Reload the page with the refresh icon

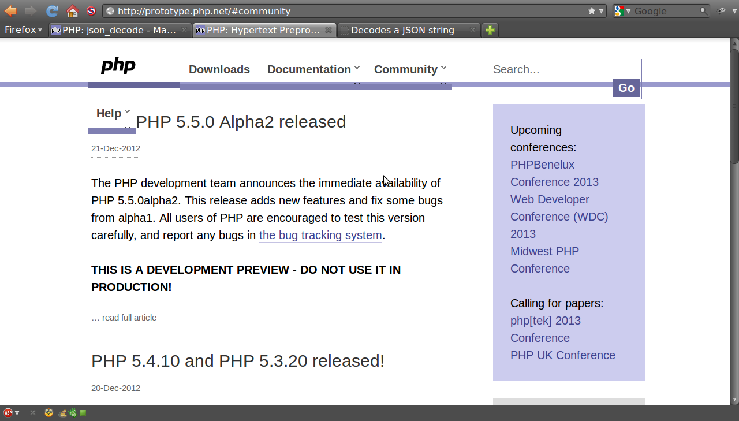click(x=52, y=11)
